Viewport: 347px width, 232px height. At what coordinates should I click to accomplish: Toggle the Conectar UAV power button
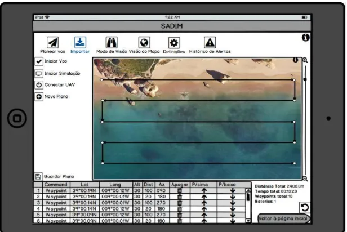click(x=39, y=85)
